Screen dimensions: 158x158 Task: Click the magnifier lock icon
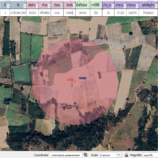[126, 155]
